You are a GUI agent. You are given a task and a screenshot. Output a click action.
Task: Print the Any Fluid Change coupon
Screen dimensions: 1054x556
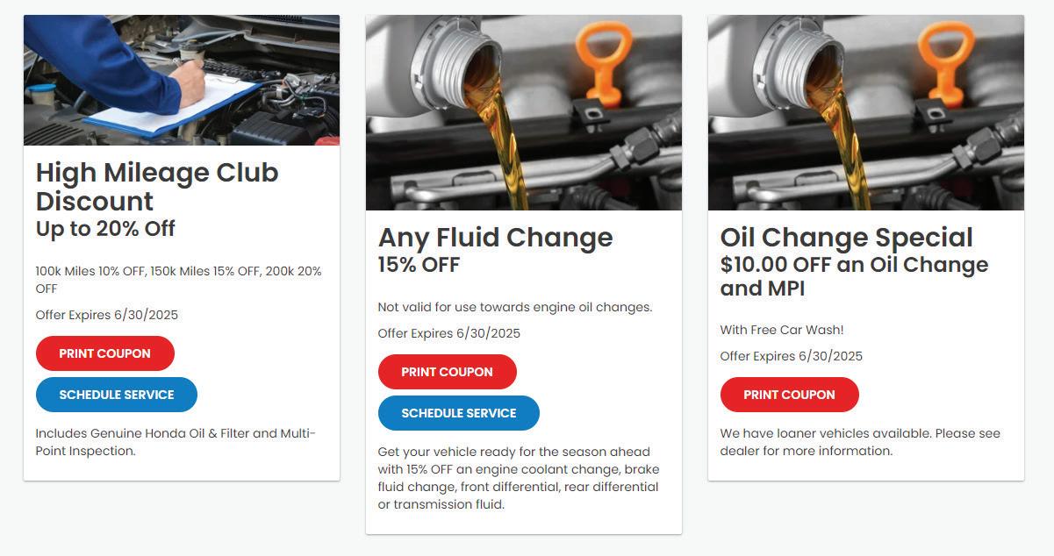pyautogui.click(x=448, y=372)
